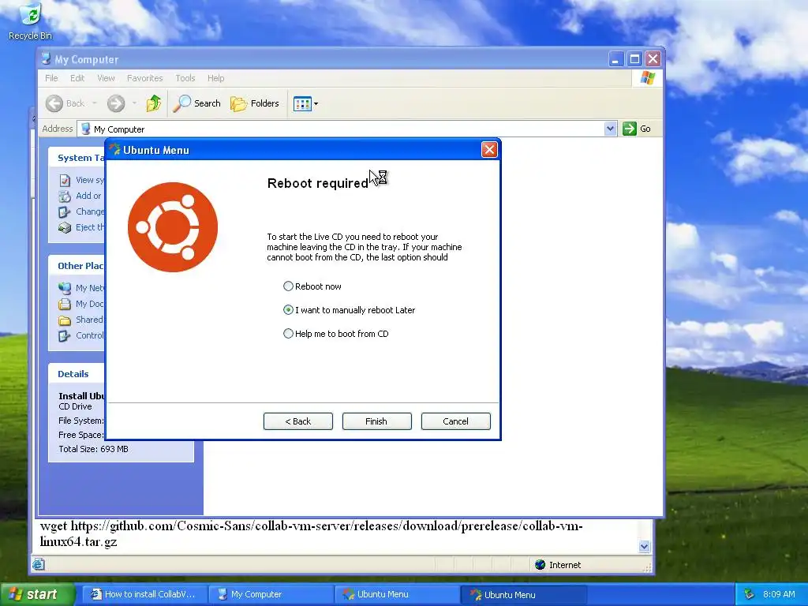Open Control Panel link icon

point(65,336)
